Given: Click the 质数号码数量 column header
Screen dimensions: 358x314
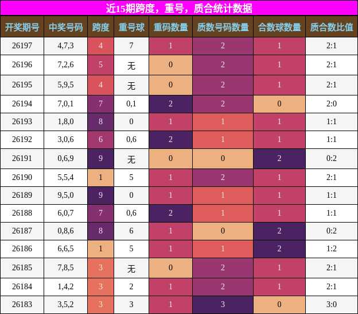Looking at the screenshot, I should coord(223,27).
